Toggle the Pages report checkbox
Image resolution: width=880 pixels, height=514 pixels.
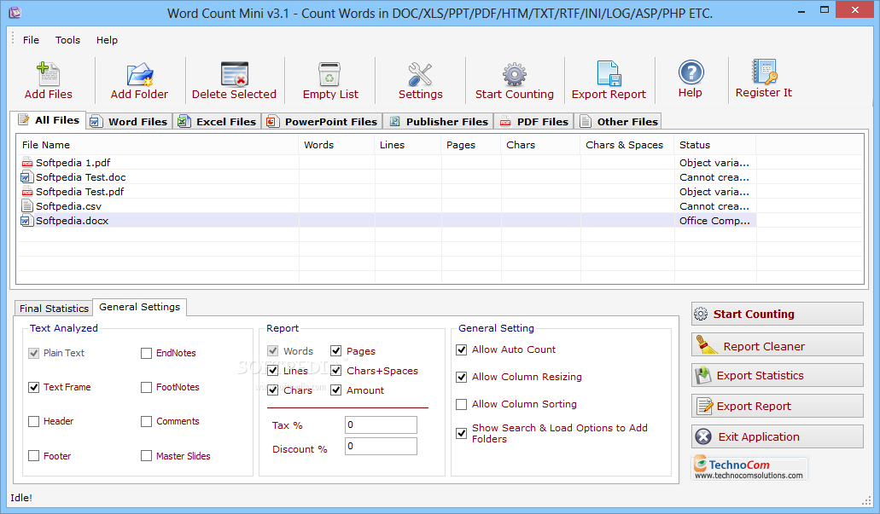(x=336, y=351)
